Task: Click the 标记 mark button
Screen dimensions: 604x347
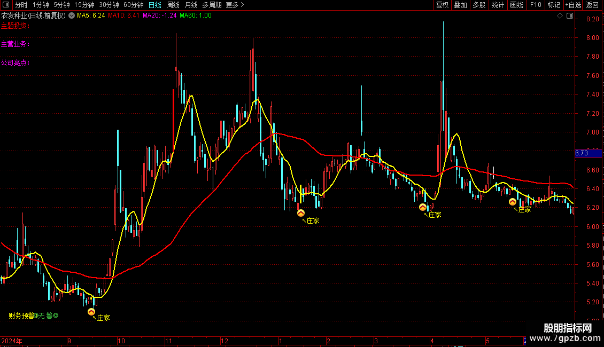Action: coord(554,5)
